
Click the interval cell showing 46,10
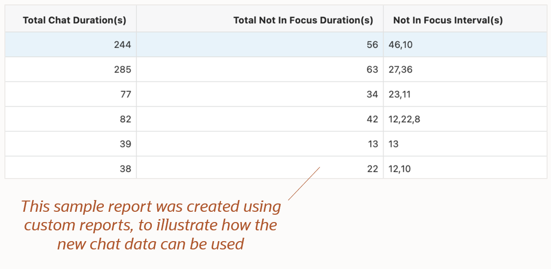[401, 45]
